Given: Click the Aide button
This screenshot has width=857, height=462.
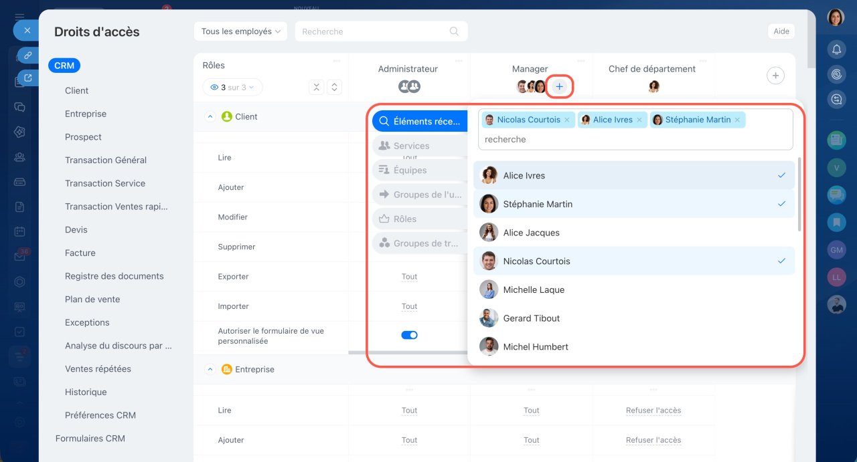Looking at the screenshot, I should click(781, 31).
